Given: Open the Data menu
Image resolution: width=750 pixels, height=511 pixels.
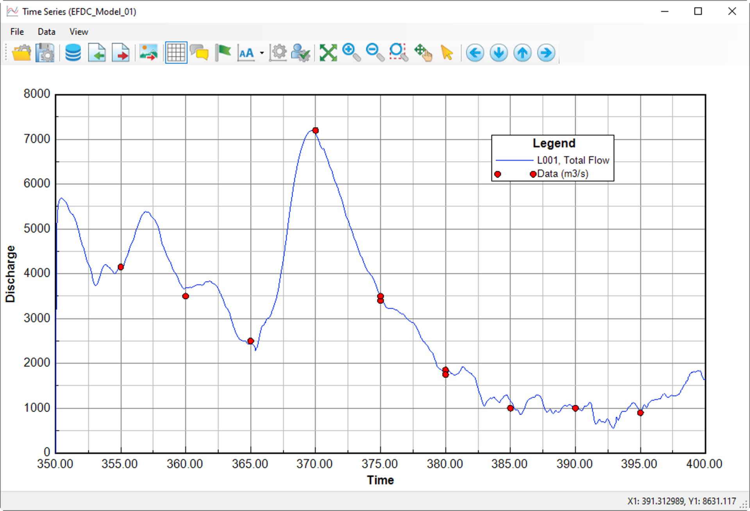Looking at the screenshot, I should pos(46,32).
